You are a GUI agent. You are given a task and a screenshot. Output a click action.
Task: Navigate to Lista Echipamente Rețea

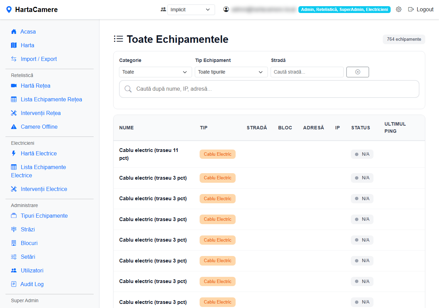click(51, 99)
